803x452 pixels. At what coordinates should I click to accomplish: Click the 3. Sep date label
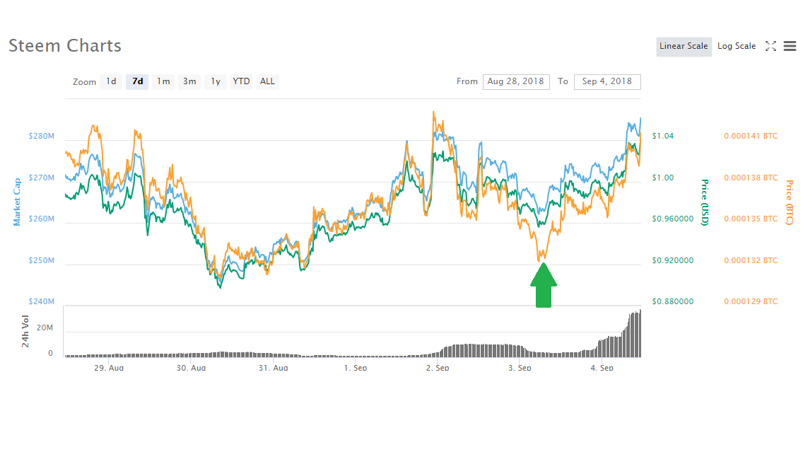(520, 367)
